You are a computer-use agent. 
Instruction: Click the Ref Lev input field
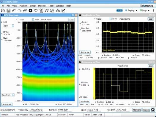pos(65,110)
